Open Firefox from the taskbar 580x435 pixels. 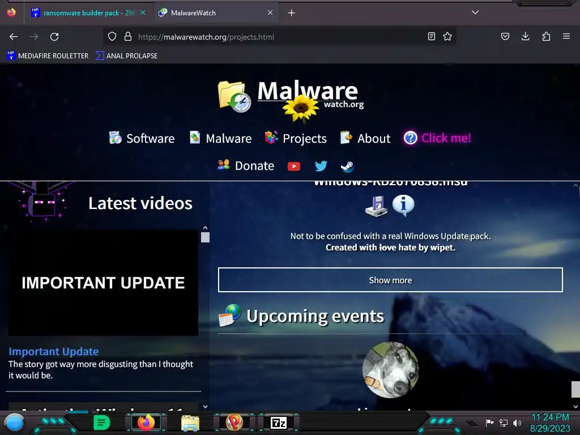[x=146, y=423]
